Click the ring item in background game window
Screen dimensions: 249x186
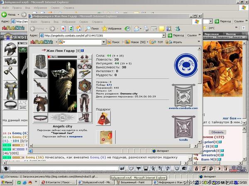point(10,105)
